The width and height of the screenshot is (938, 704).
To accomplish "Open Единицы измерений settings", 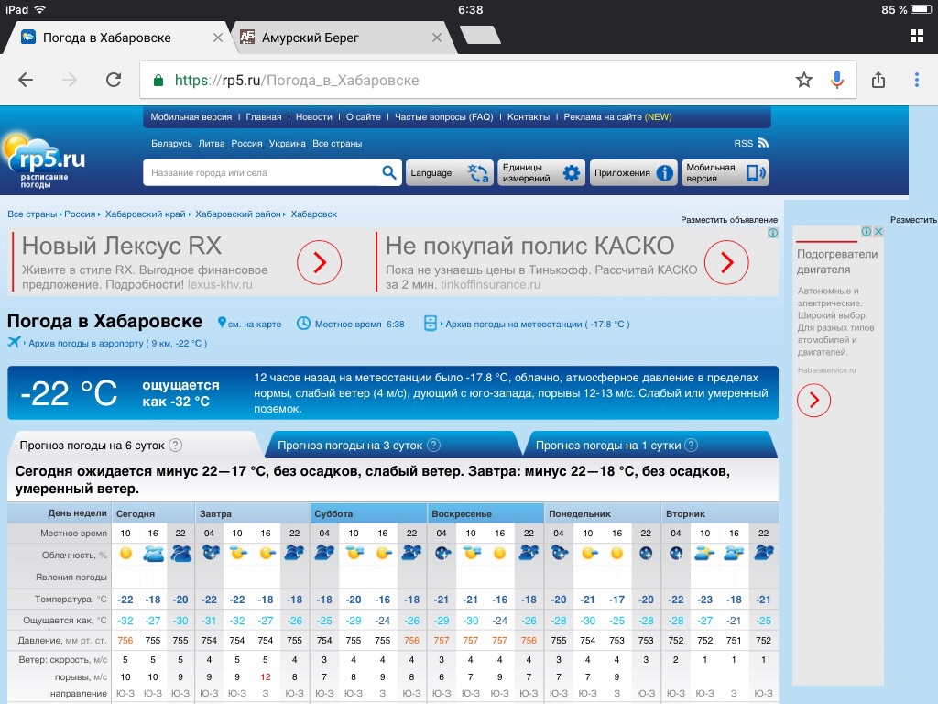I will (540, 173).
